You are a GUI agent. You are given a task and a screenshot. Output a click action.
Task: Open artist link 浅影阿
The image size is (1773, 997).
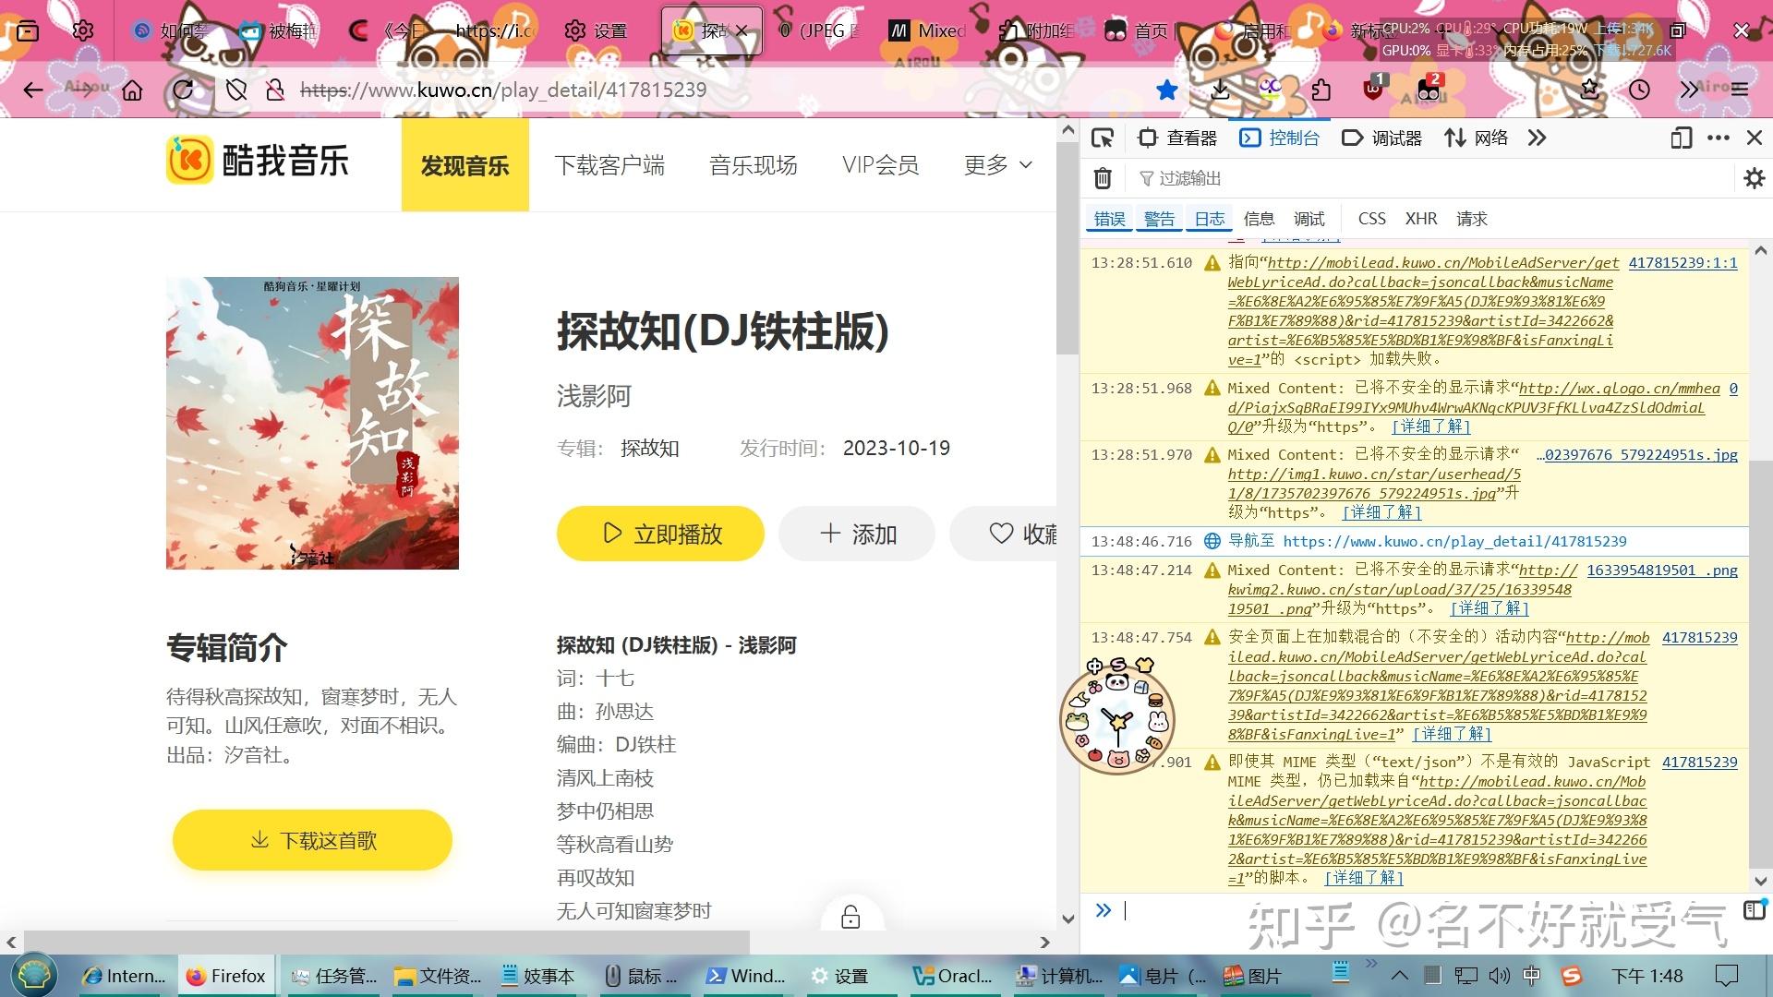(x=594, y=397)
